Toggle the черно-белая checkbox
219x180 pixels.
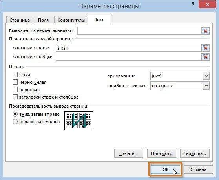(15, 82)
